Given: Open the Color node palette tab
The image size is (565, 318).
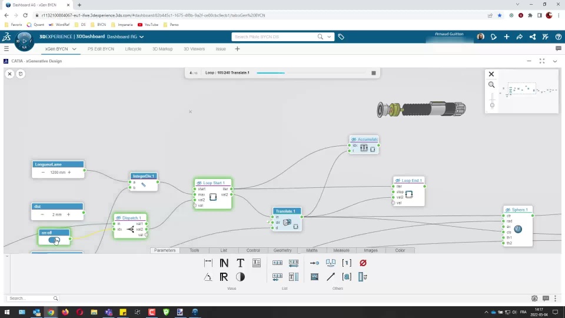Looking at the screenshot, I should coord(400,250).
